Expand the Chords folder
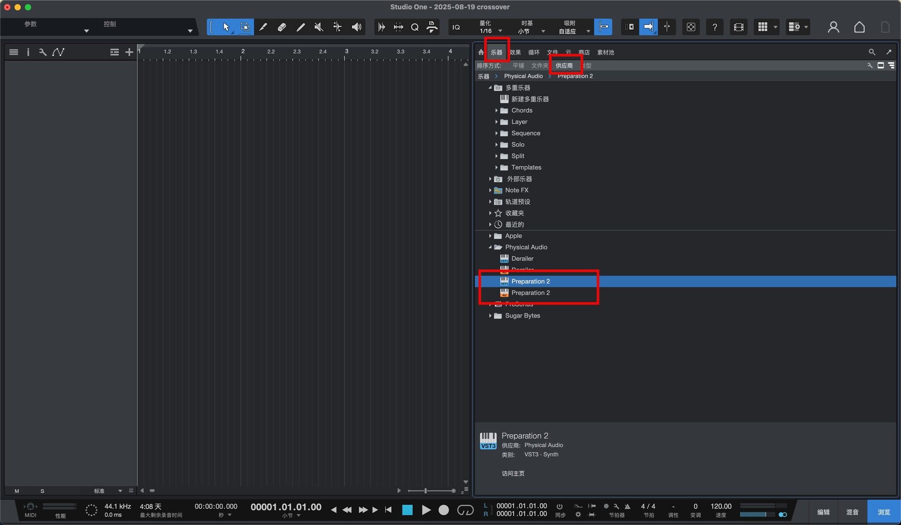The width and height of the screenshot is (901, 525). coord(496,111)
